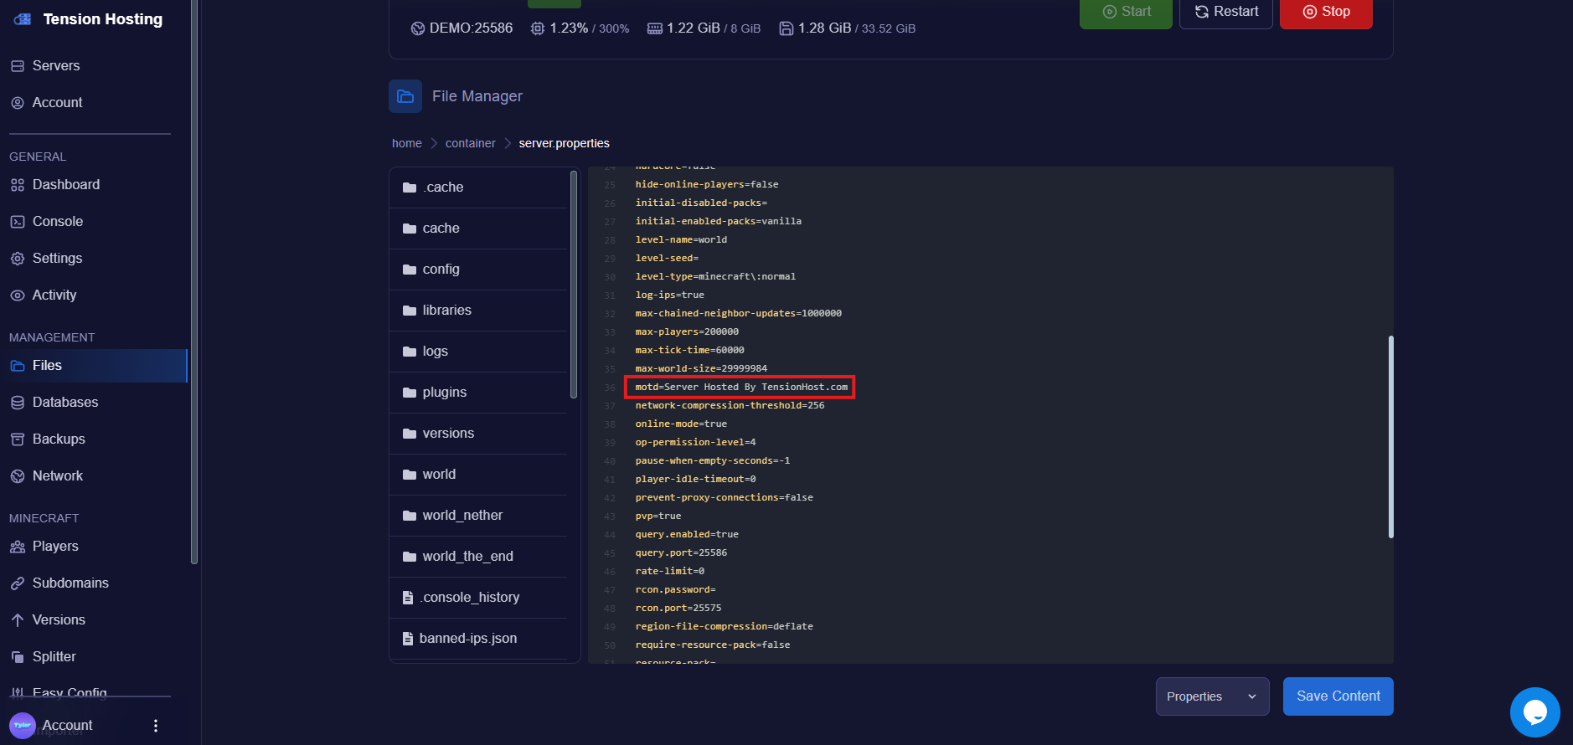Click the online-mode=true line
Image resolution: width=1573 pixels, height=745 pixels.
coord(681,424)
